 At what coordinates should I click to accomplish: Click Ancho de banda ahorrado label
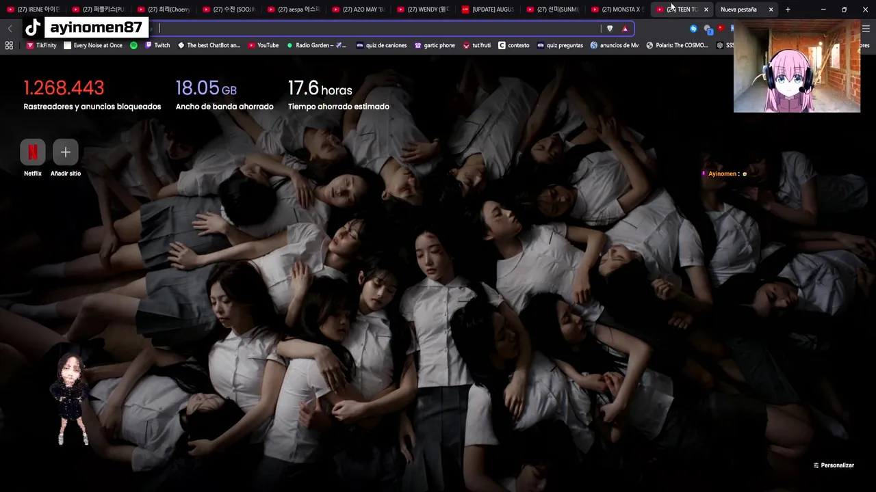tap(224, 107)
